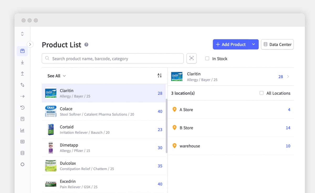Toggle the alphabetical sort icon
The height and width of the screenshot is (193, 315).
[159, 75]
